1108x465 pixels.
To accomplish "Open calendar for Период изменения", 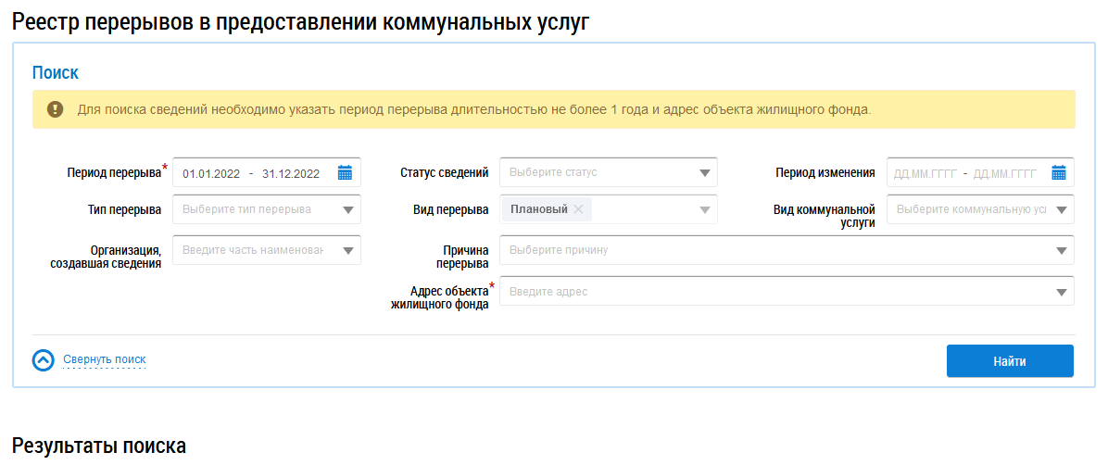I will pos(1059,172).
